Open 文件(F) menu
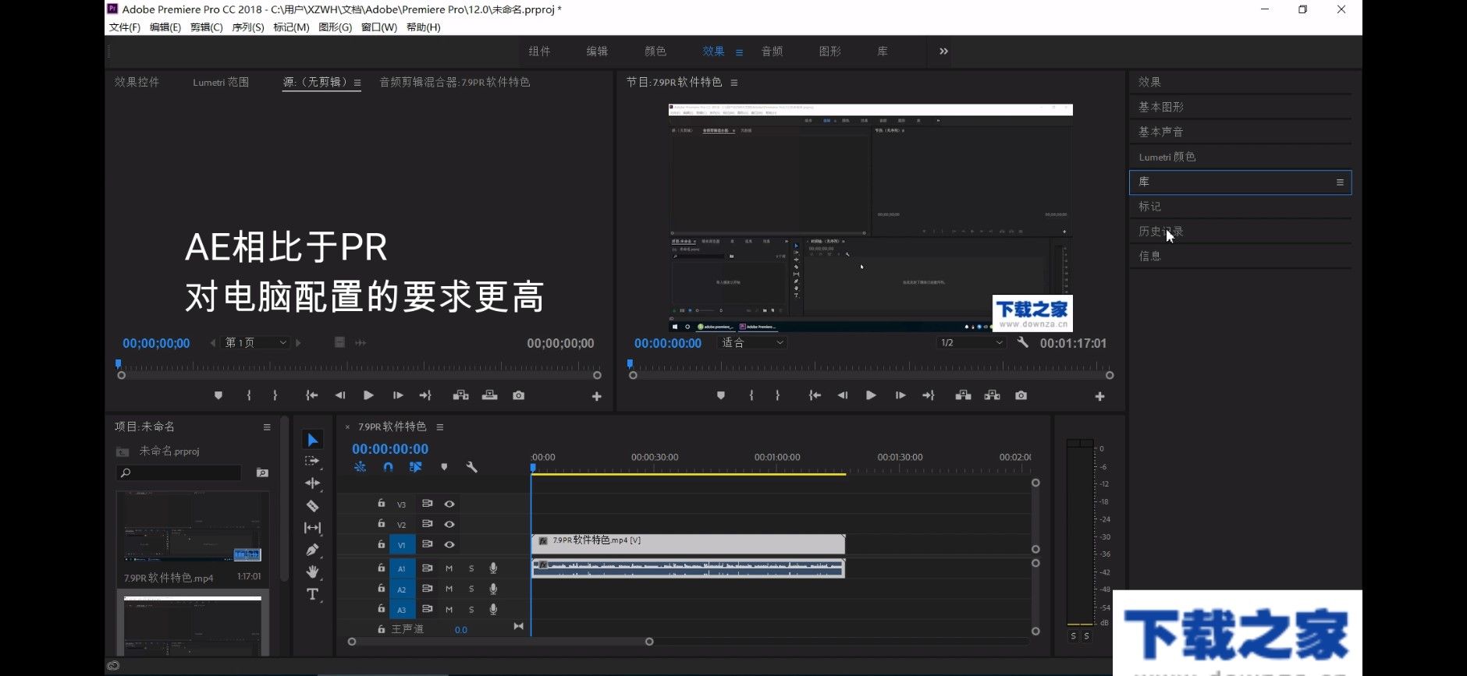Screen dimensions: 1467x676 pos(125,27)
